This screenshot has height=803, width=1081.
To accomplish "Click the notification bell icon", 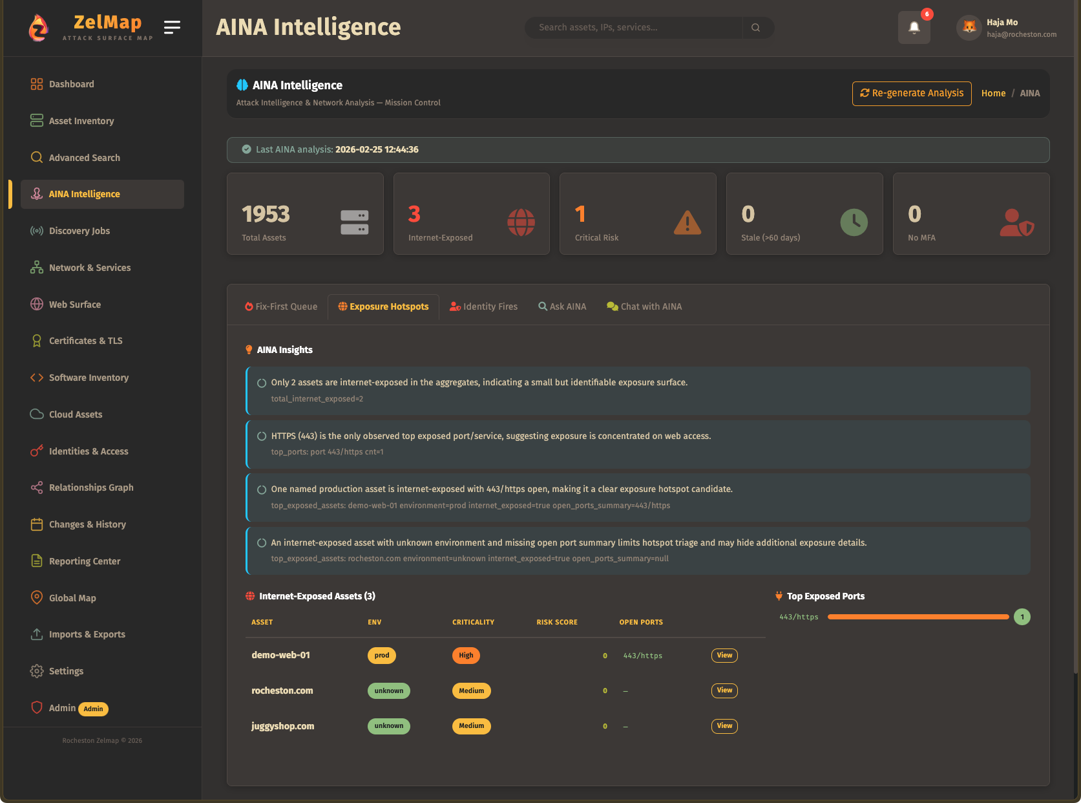I will [x=914, y=28].
